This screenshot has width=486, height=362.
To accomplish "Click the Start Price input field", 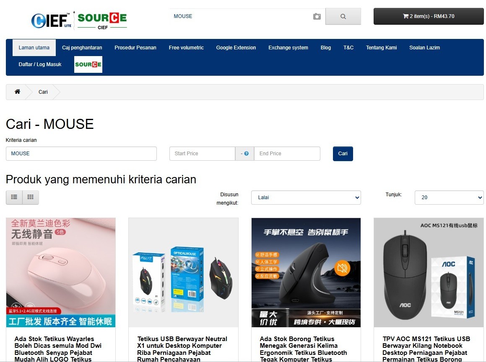I will tap(202, 154).
